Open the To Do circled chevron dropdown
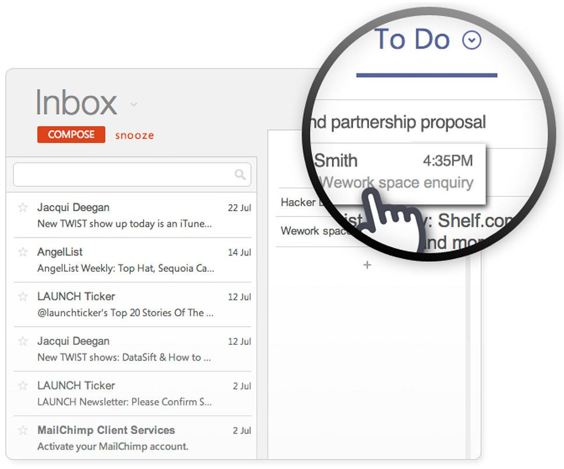 click(x=471, y=40)
